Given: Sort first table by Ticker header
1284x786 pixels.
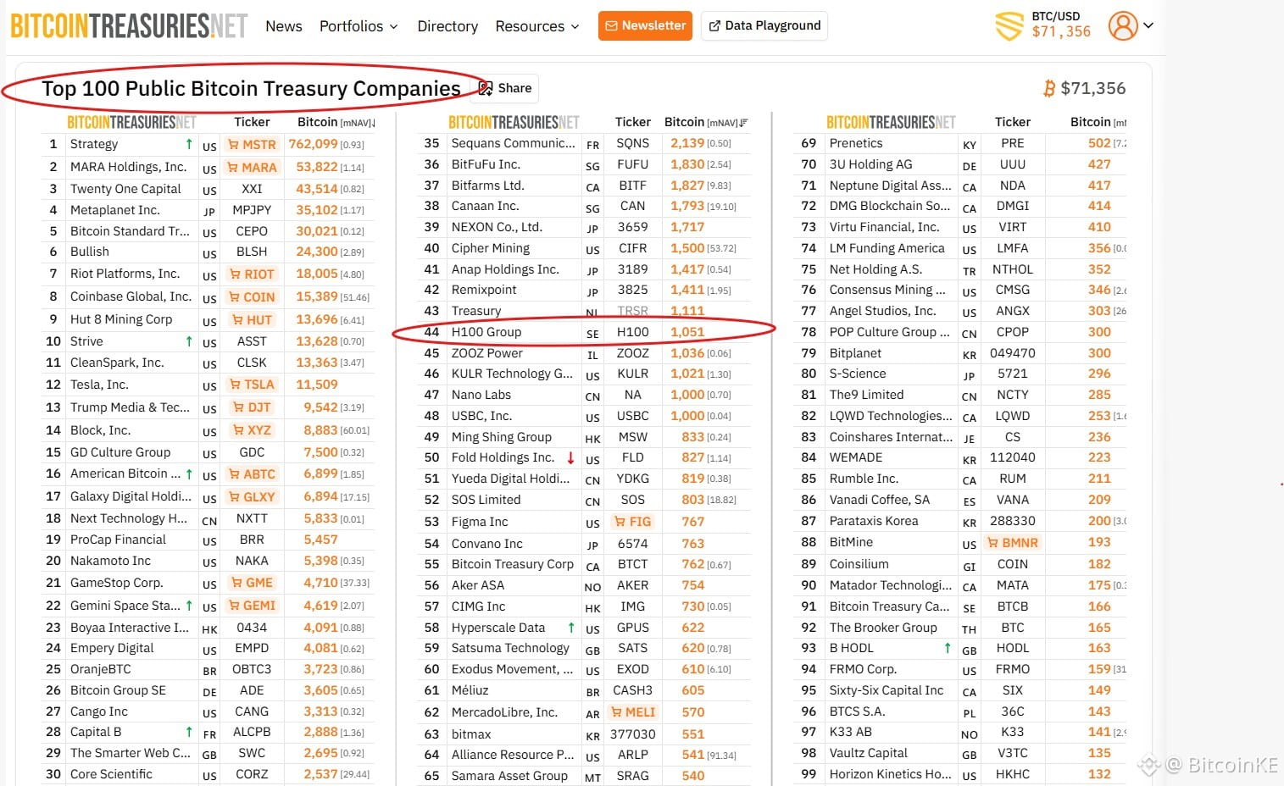Looking at the screenshot, I should point(252,122).
